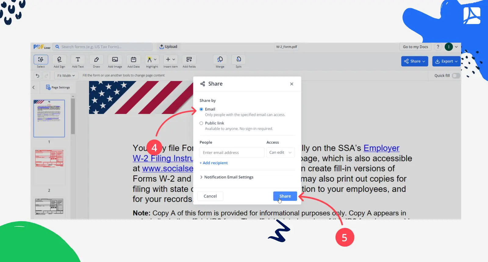Select the Email share option
Viewport: 488px width, 262px height.
201,109
